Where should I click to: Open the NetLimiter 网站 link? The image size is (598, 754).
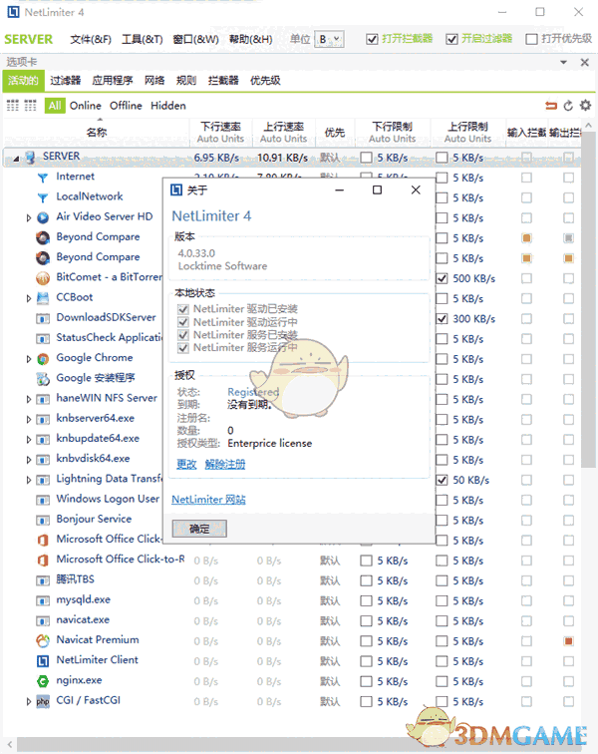pyautogui.click(x=208, y=500)
